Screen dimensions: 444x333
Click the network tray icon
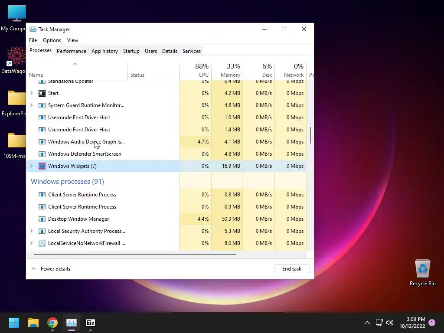coord(379,323)
